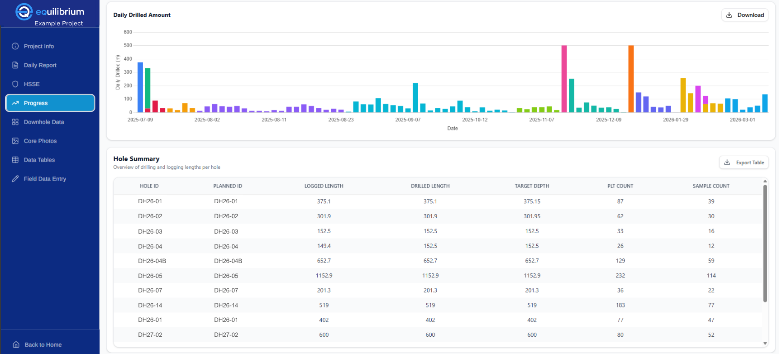The image size is (782, 354).
Task: Click the Field Data Entry pencil icon
Action: click(x=15, y=179)
